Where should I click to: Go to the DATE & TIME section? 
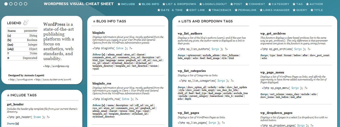[x=172, y=10]
